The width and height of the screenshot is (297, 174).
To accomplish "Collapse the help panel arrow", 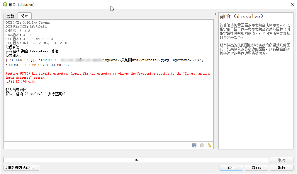I will click(215, 14).
